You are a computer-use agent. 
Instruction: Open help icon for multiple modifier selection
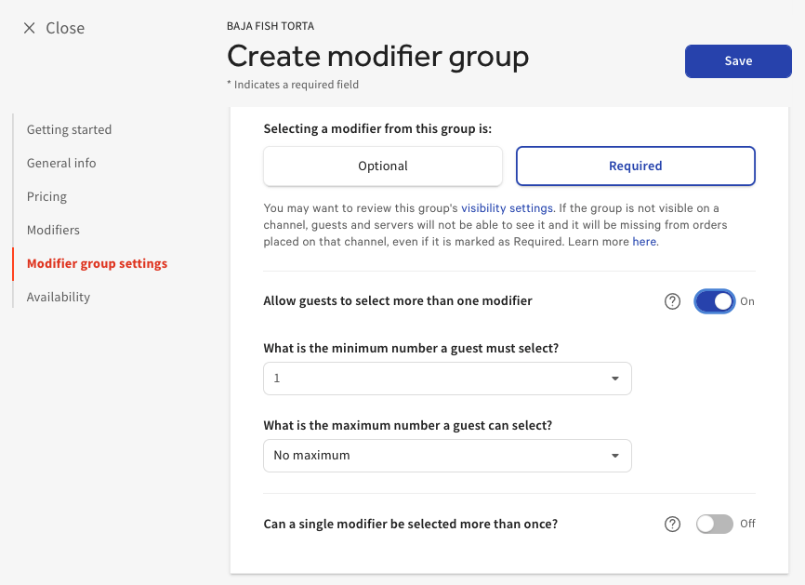pyautogui.click(x=673, y=301)
